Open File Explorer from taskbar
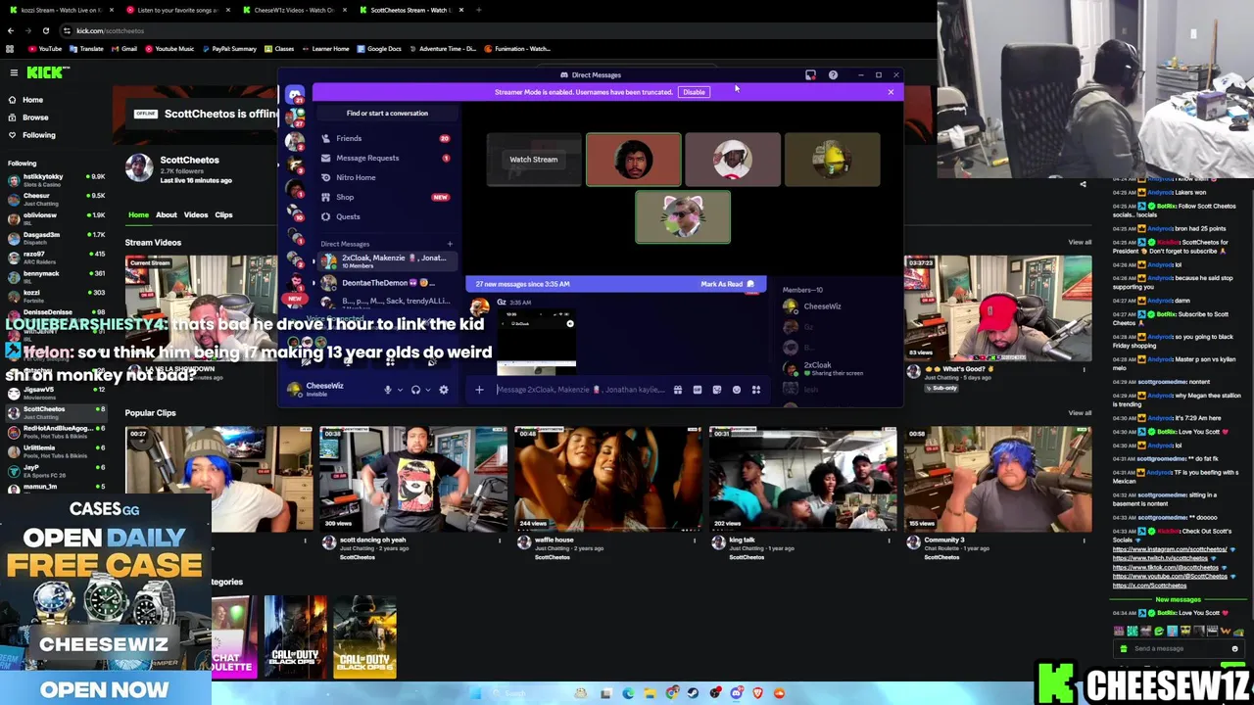1254x705 pixels. (x=650, y=693)
